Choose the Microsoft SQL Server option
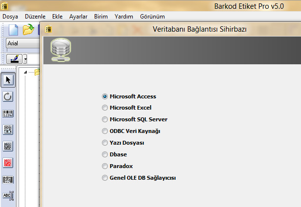The image size is (301, 207). (135, 119)
